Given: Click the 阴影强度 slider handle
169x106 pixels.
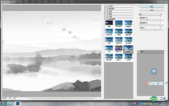Looking at the screenshot, I should pos(140,25).
